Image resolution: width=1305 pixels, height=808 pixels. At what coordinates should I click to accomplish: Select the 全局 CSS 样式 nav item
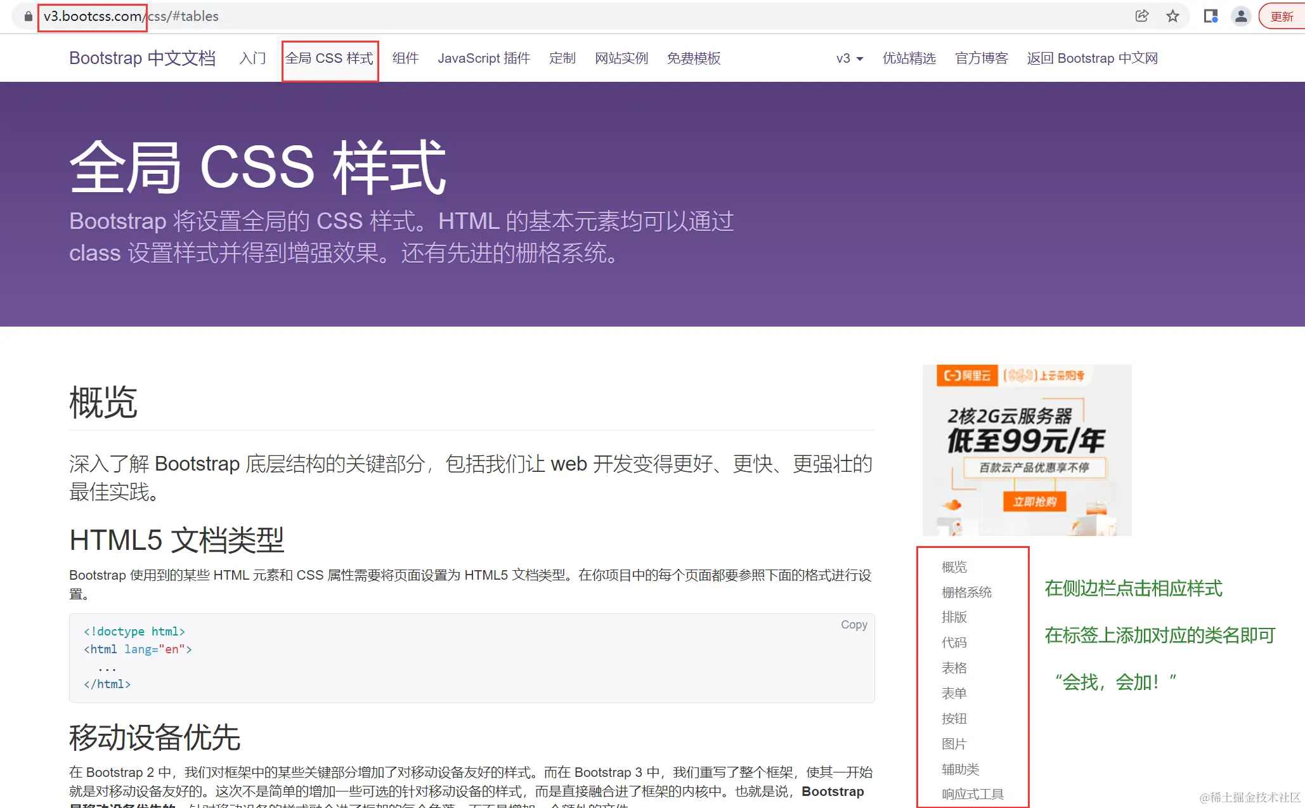[329, 58]
